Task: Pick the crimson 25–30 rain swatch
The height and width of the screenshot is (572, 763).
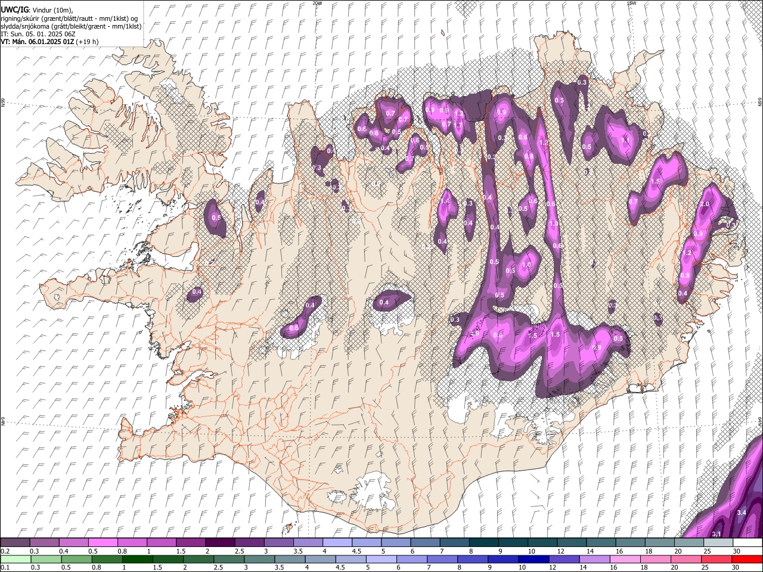Action: coord(717,559)
